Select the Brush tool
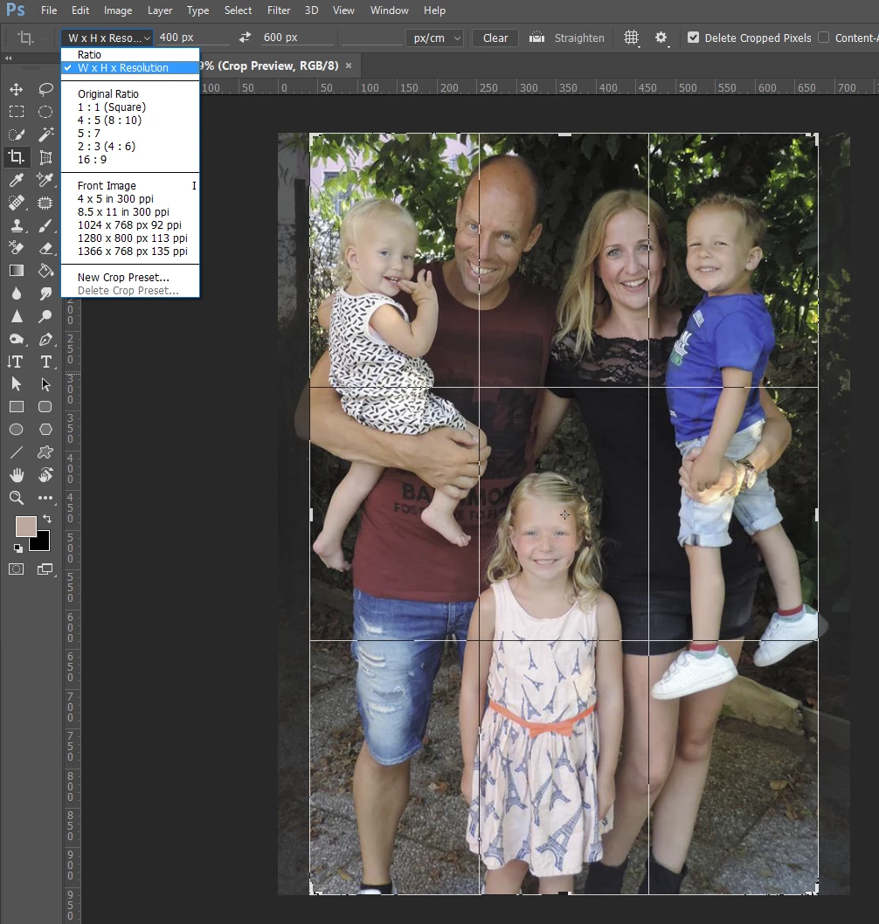The height and width of the screenshot is (924, 879). coord(45,225)
